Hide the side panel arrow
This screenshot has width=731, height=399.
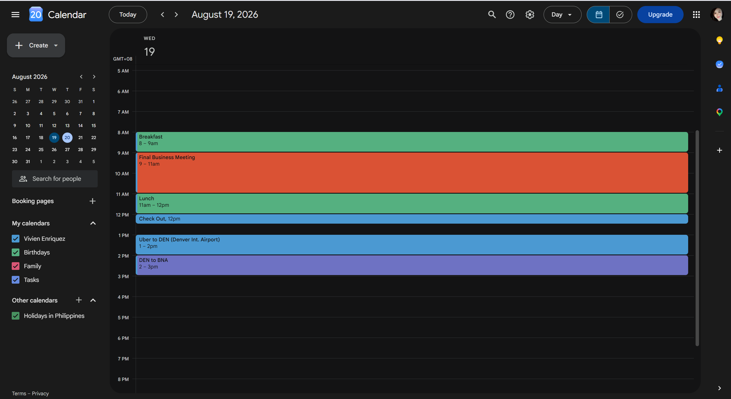[719, 388]
